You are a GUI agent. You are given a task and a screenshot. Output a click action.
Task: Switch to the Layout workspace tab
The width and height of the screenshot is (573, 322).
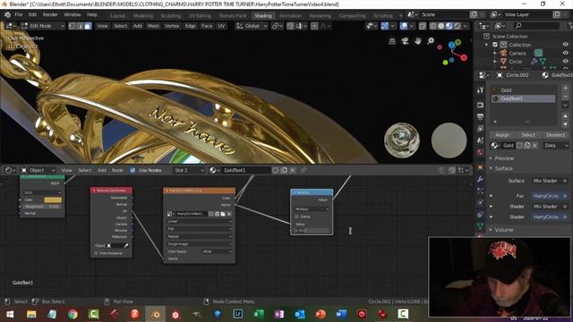[x=117, y=16]
